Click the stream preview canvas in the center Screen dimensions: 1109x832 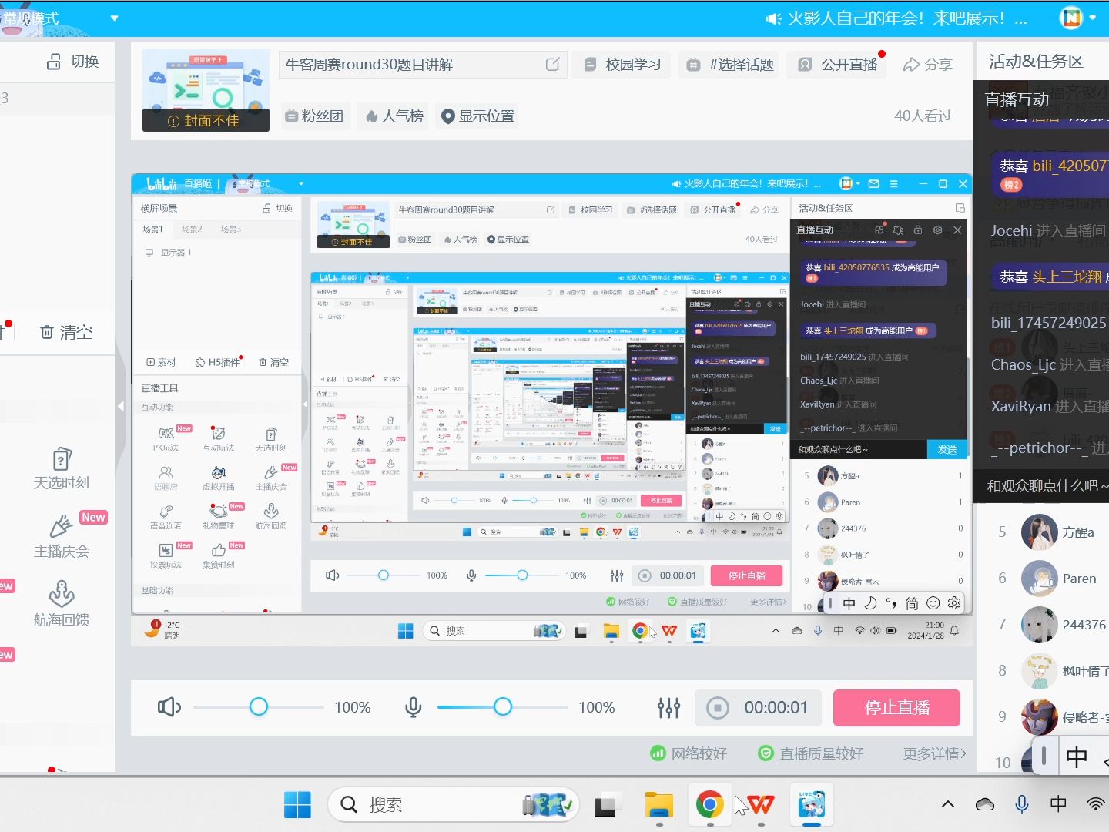(551, 410)
